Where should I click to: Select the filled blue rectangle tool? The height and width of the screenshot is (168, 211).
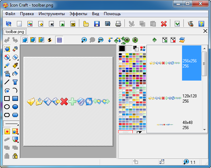coord(15,98)
